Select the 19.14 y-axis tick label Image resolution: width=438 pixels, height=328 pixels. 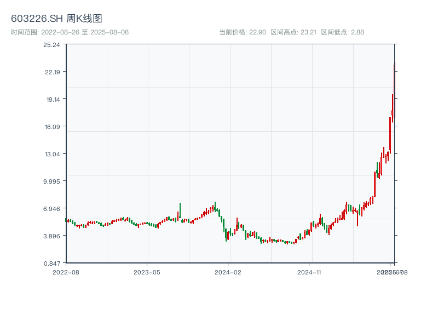(52, 99)
